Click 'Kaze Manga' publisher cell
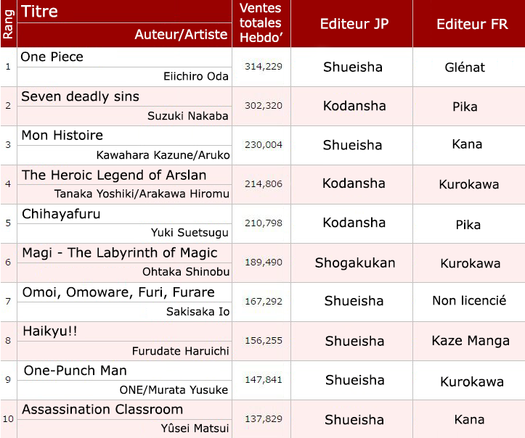 point(471,341)
